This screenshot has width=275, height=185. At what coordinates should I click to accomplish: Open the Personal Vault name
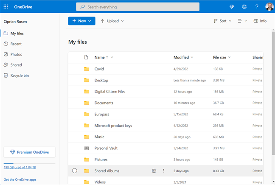click(x=106, y=148)
